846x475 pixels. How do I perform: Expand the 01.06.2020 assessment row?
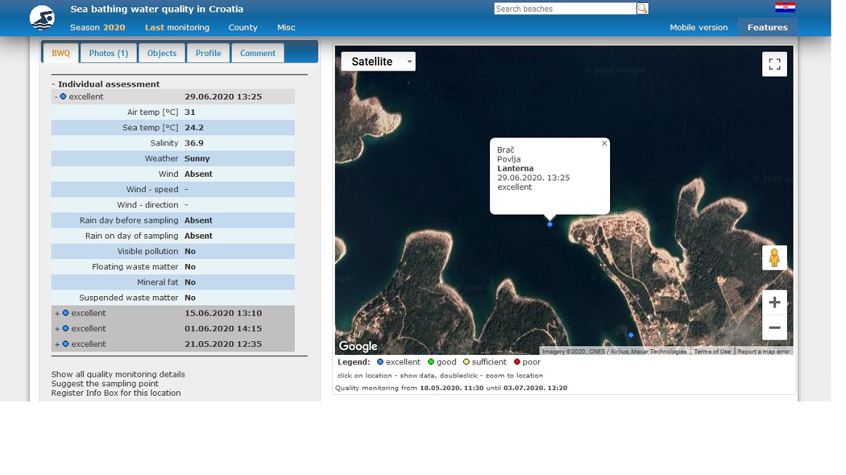coord(58,329)
